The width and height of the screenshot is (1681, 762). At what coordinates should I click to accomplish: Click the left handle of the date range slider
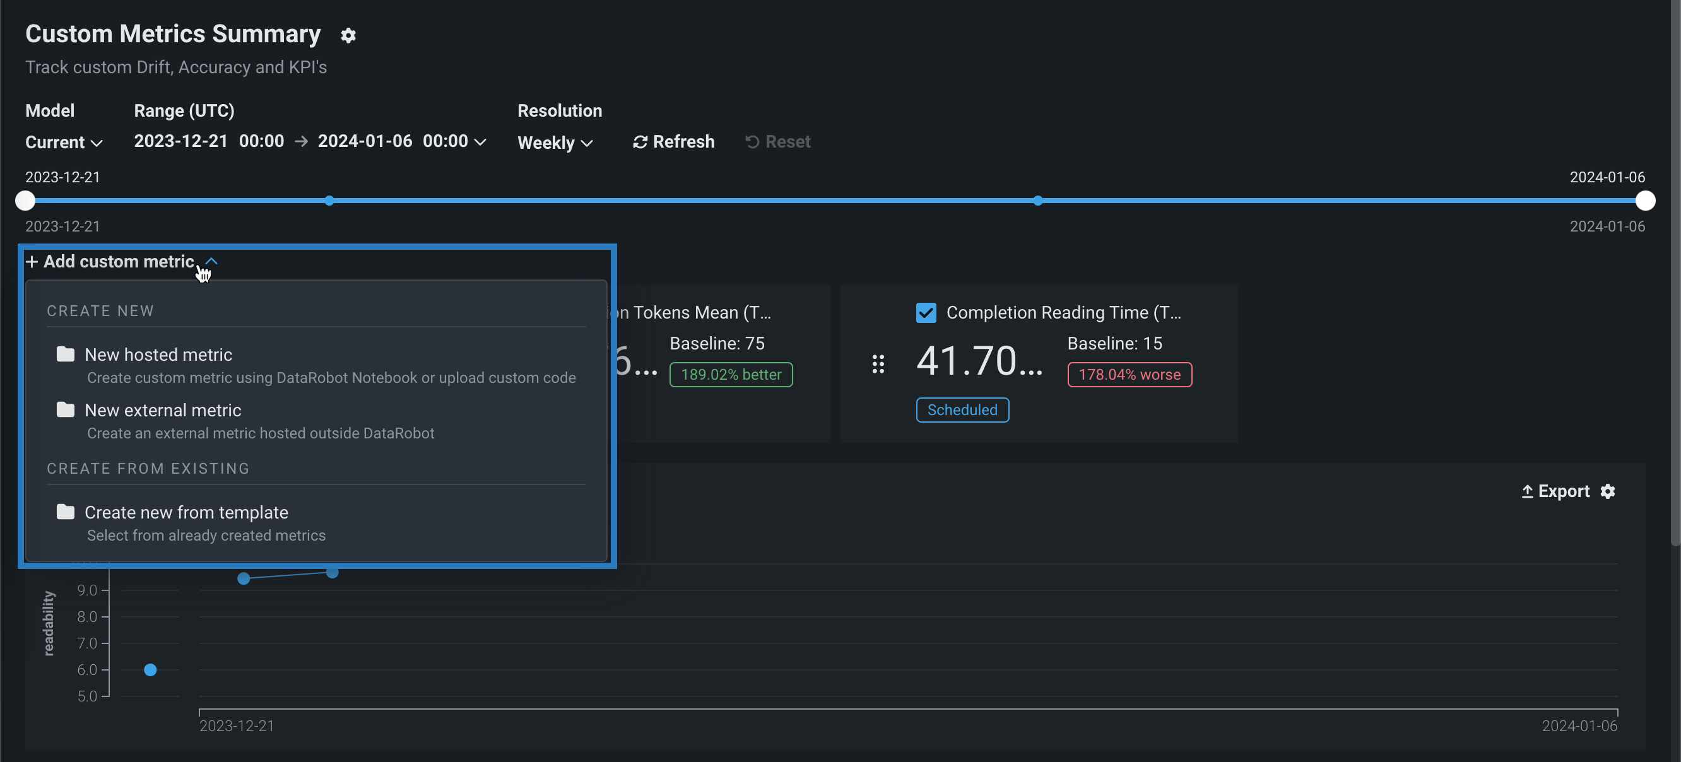tap(25, 201)
